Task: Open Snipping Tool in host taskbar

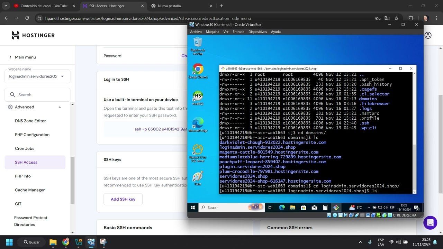Action: [103, 242]
